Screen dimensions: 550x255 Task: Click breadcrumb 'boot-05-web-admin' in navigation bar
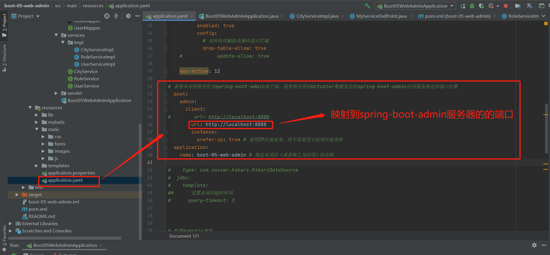[27, 6]
